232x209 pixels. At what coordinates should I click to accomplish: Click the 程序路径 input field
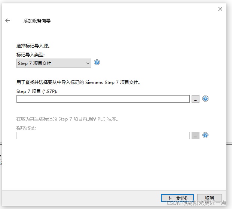click(x=103, y=135)
